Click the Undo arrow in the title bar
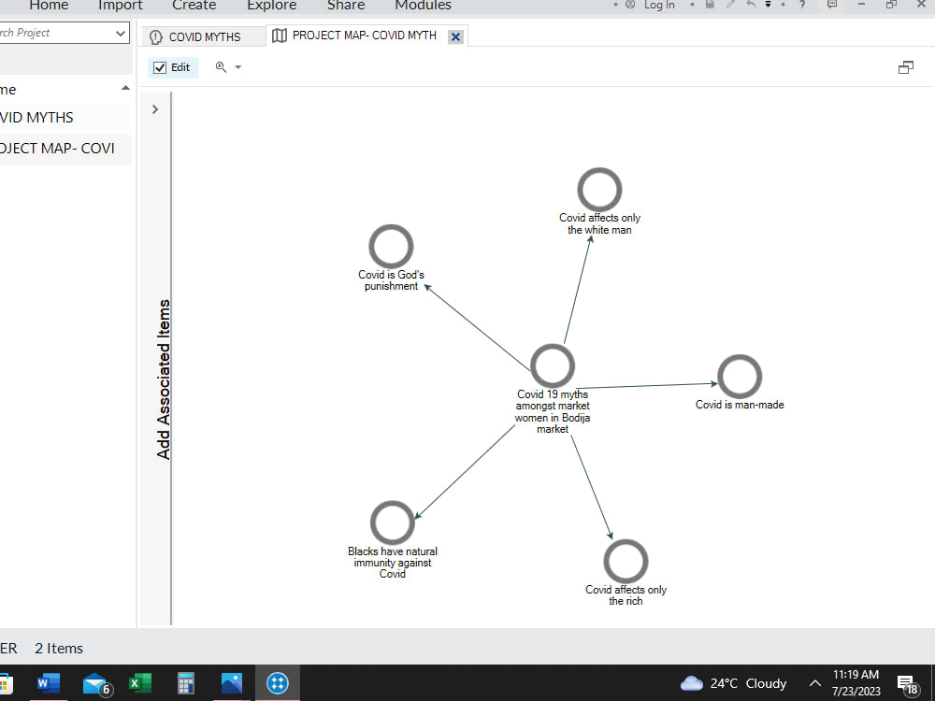The width and height of the screenshot is (935, 701). click(749, 5)
